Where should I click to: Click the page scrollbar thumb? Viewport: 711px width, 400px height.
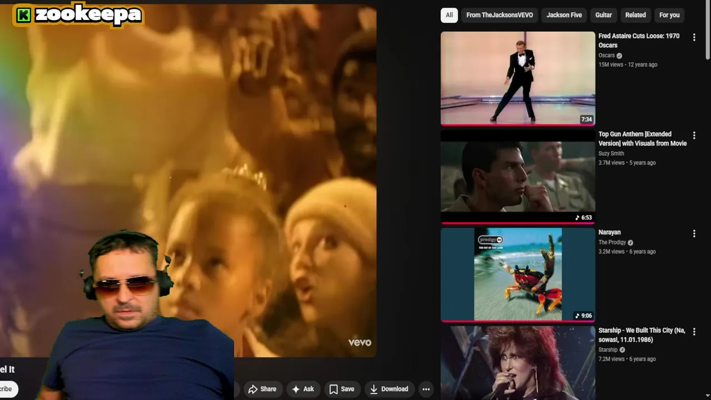(x=708, y=29)
